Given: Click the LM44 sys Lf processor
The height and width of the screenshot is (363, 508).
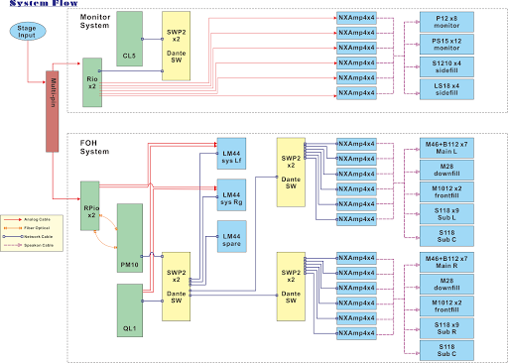Looking at the screenshot, I should pos(231,154).
